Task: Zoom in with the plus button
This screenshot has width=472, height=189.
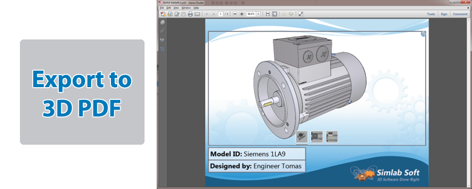Action: [242, 14]
